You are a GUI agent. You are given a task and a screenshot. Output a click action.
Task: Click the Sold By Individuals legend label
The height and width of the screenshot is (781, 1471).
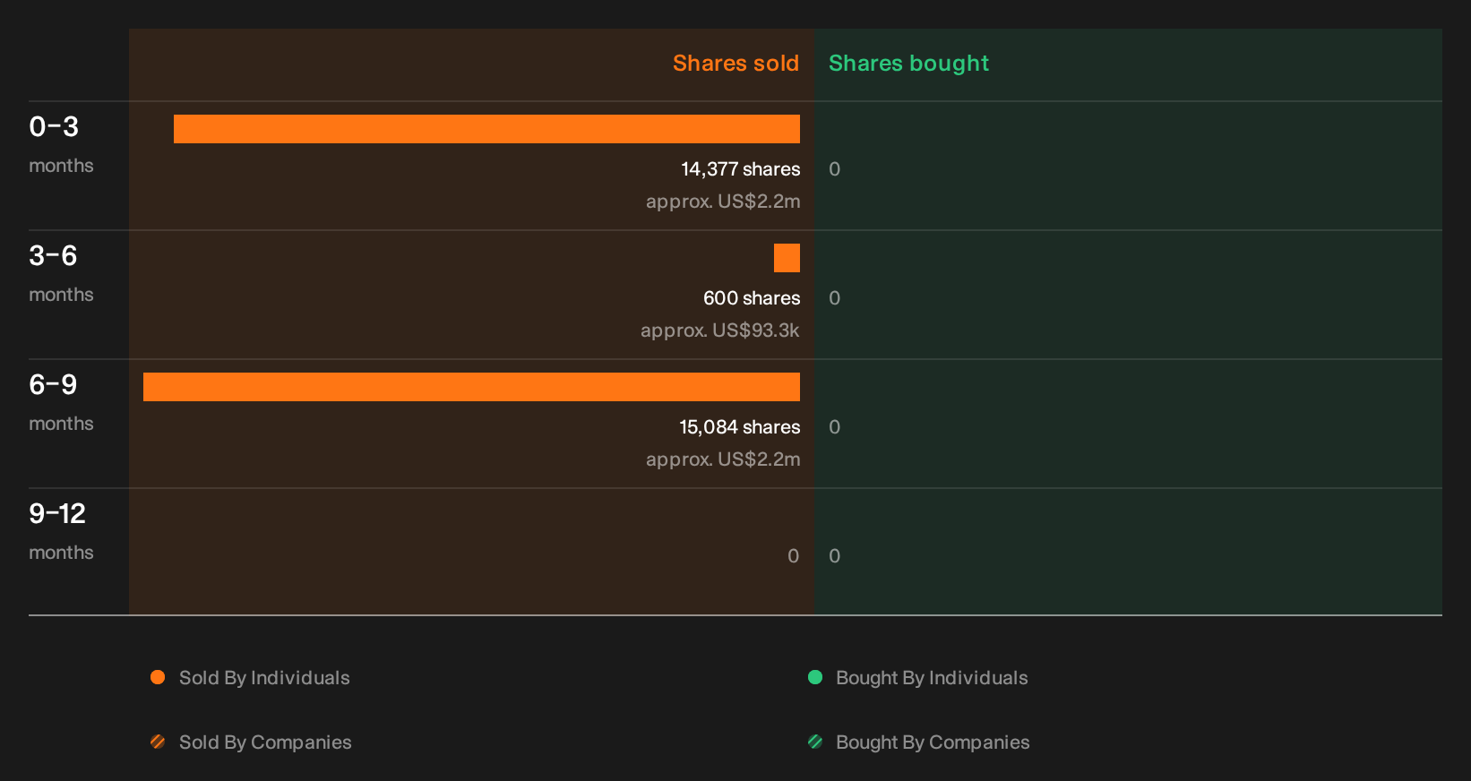tap(264, 678)
